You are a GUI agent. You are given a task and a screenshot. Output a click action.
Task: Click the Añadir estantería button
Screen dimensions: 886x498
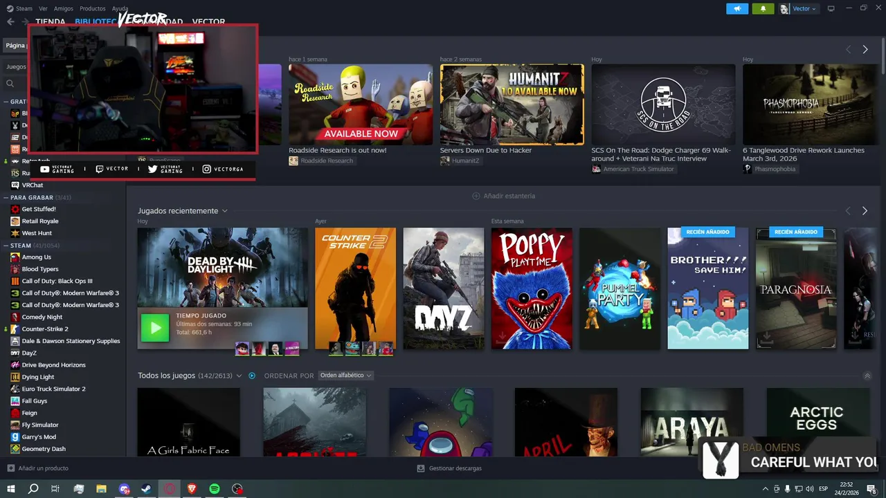tap(504, 196)
